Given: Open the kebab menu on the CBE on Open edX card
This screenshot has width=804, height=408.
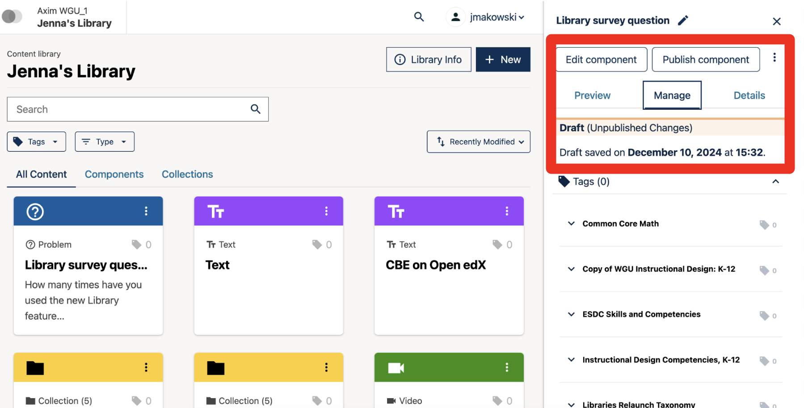Looking at the screenshot, I should point(506,211).
